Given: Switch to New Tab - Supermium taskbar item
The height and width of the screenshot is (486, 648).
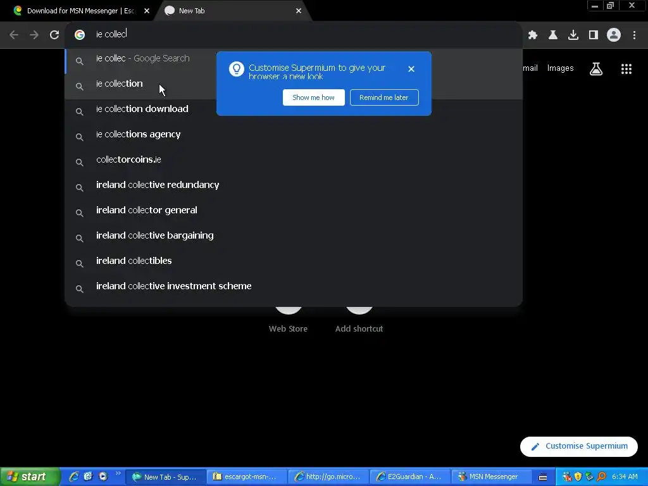Looking at the screenshot, I should pos(165,477).
